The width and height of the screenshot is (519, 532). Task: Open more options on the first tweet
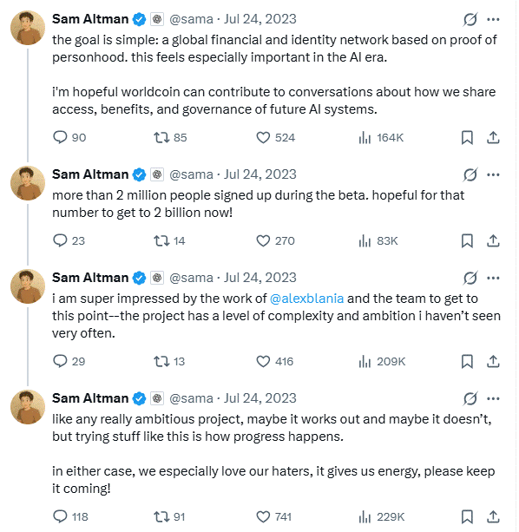tap(493, 19)
